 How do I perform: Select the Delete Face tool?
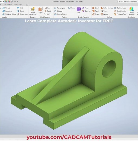click(x=23, y=14)
